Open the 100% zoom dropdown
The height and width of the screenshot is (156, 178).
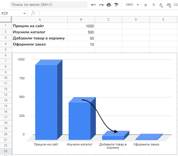tap(132, 5)
